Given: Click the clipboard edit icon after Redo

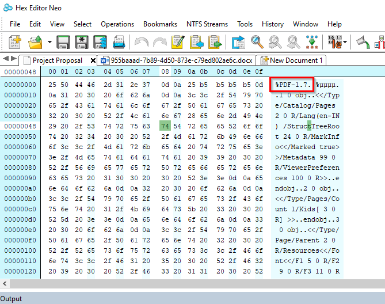Looking at the screenshot, I should pyautogui.click(x=178, y=42).
